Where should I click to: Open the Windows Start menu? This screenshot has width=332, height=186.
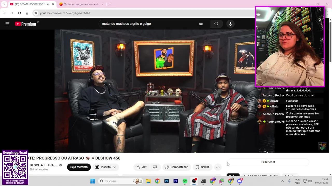(93, 181)
